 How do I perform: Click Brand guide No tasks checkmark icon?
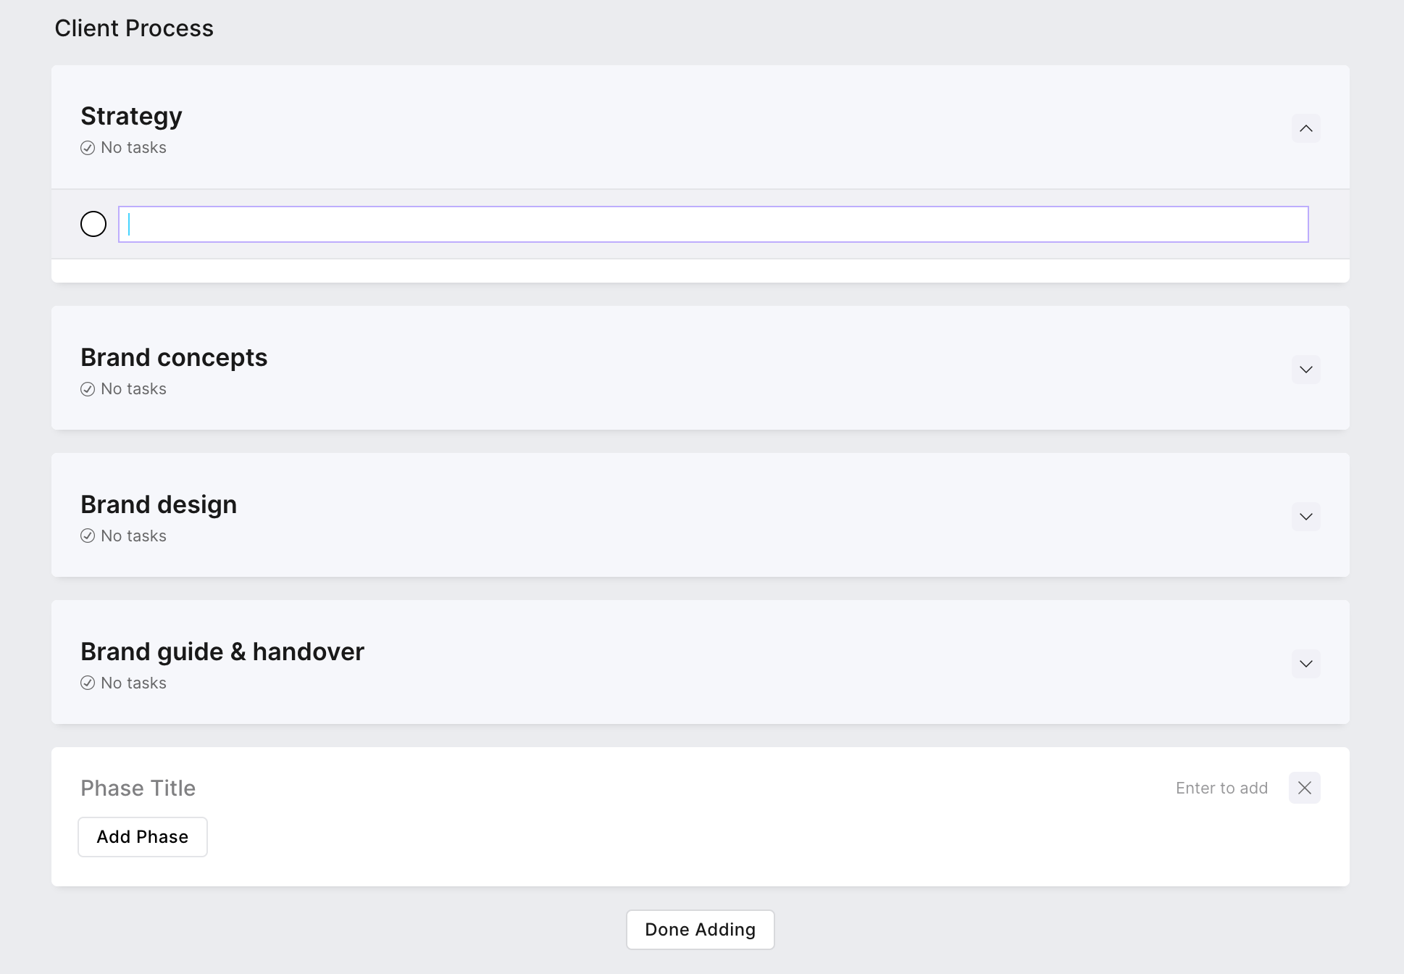coord(88,683)
